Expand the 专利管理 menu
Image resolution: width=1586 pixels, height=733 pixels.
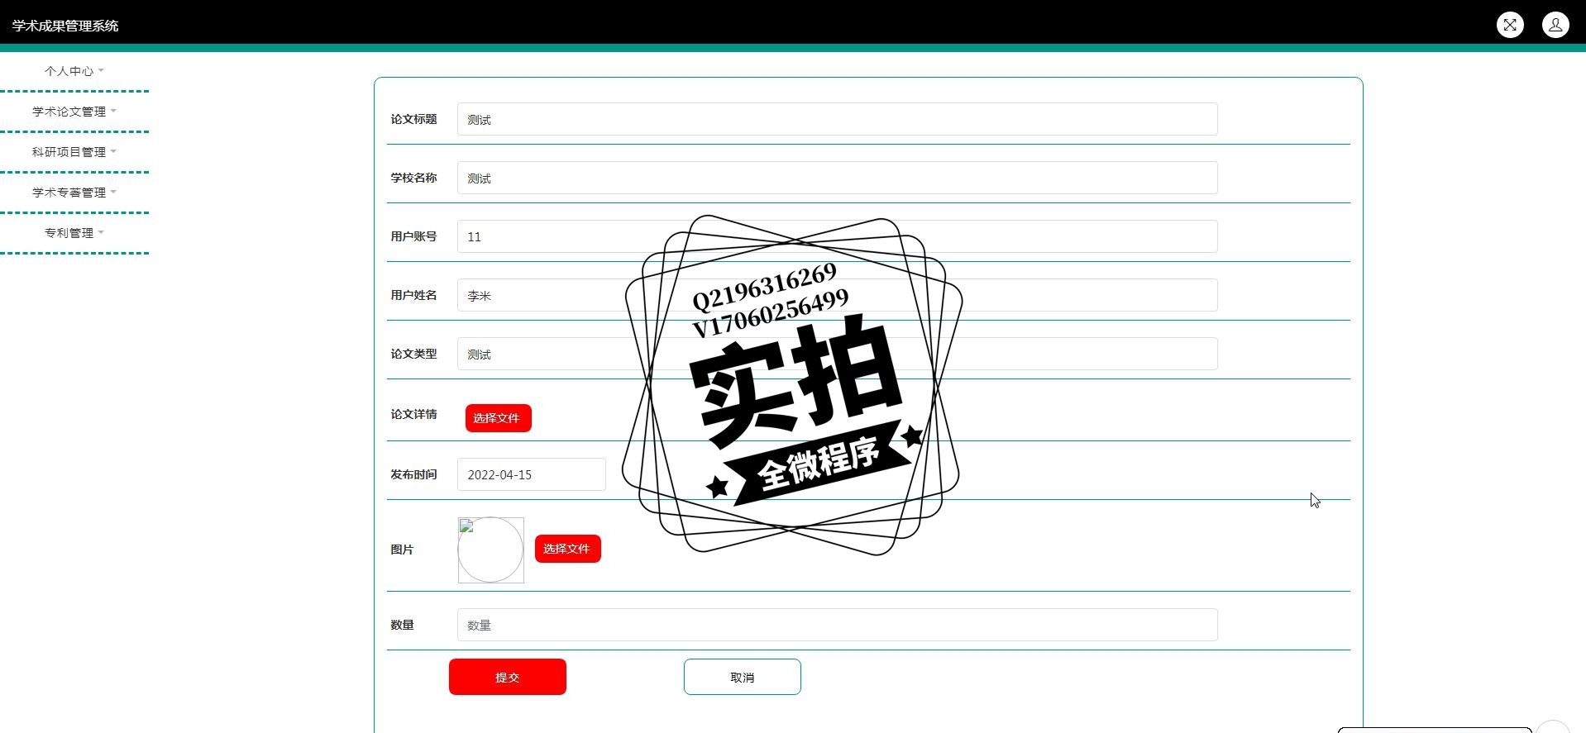pyautogui.click(x=74, y=233)
